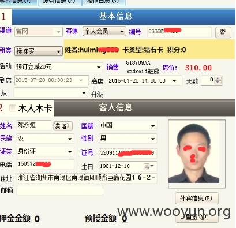Click the 查 lookup button
The width and height of the screenshot is (236, 228).
click(223, 32)
